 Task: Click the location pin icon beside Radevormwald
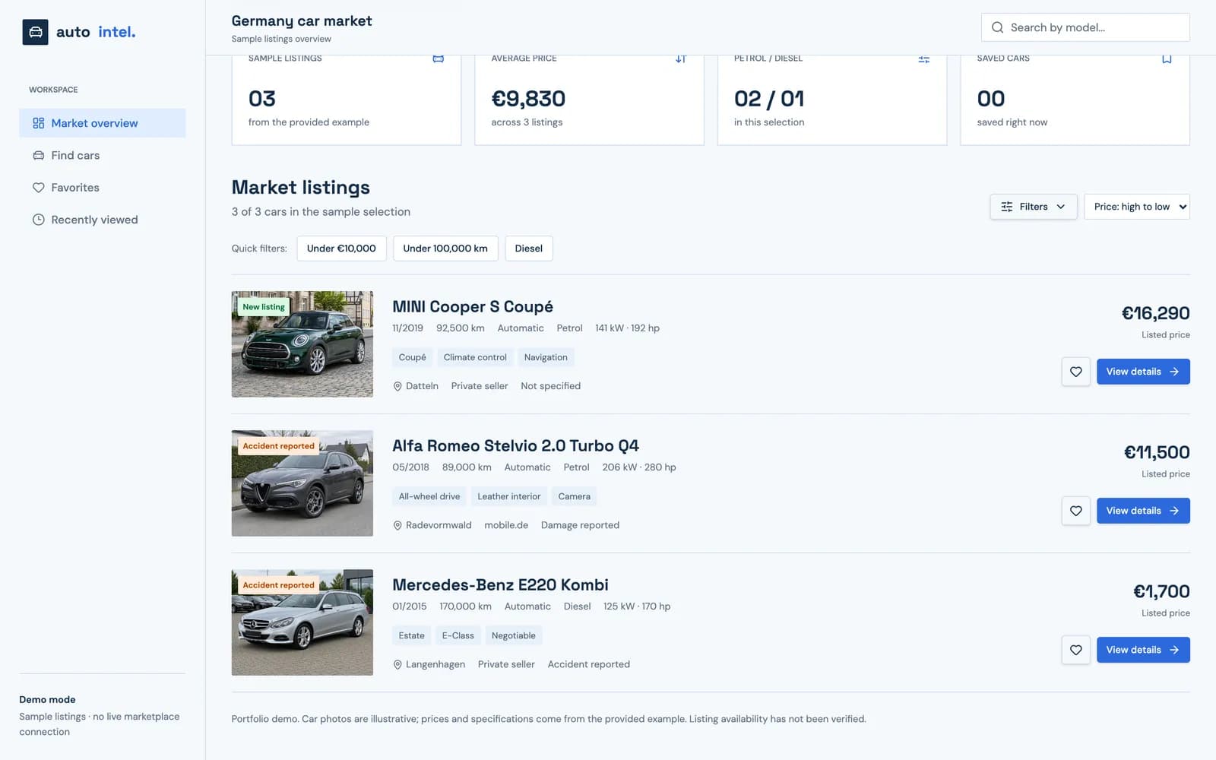(397, 525)
